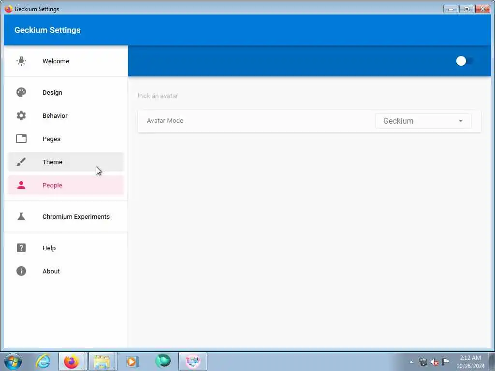This screenshot has height=371, width=495.
Task: Open Windows Explorer from the taskbar
Action: pos(102,361)
